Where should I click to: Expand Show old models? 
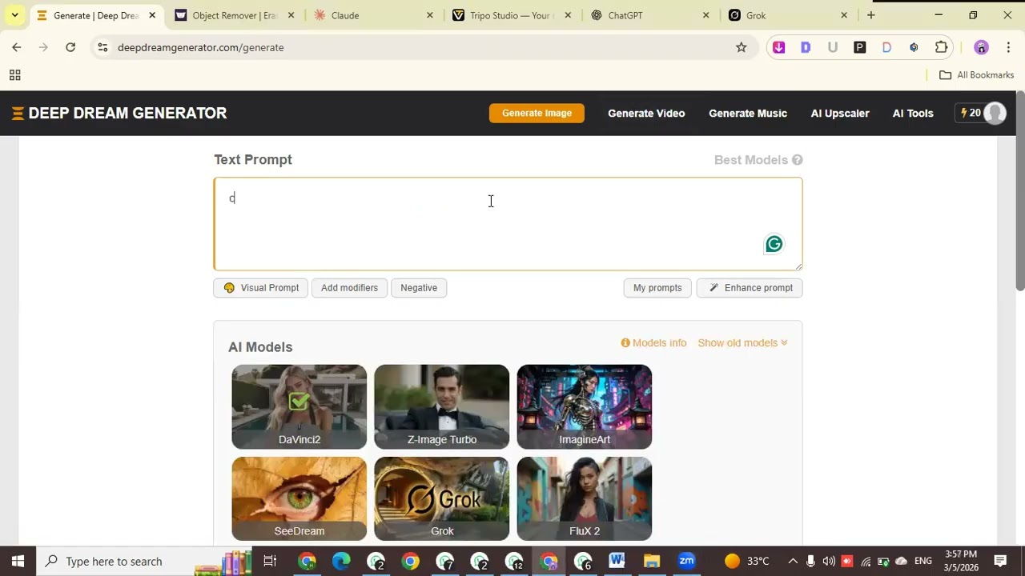[x=742, y=343]
